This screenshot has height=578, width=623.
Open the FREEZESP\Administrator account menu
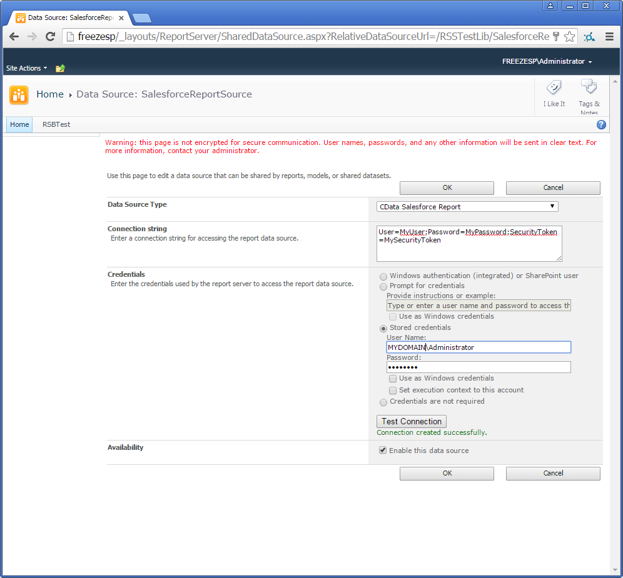pyautogui.click(x=546, y=62)
